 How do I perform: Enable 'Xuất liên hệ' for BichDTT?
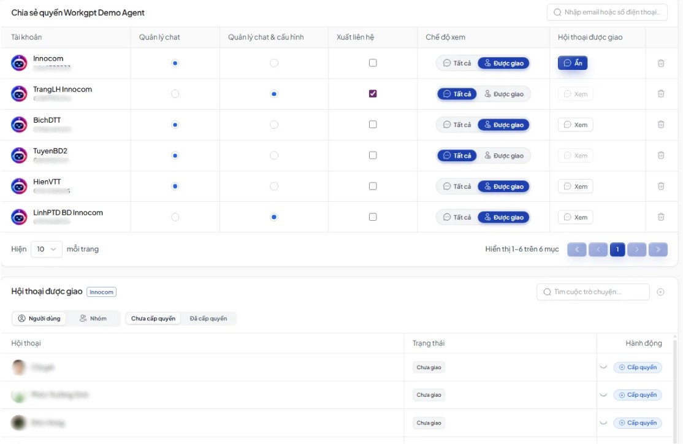tap(373, 124)
